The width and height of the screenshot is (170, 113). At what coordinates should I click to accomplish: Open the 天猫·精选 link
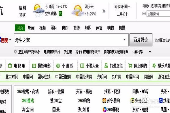coord(84,92)
